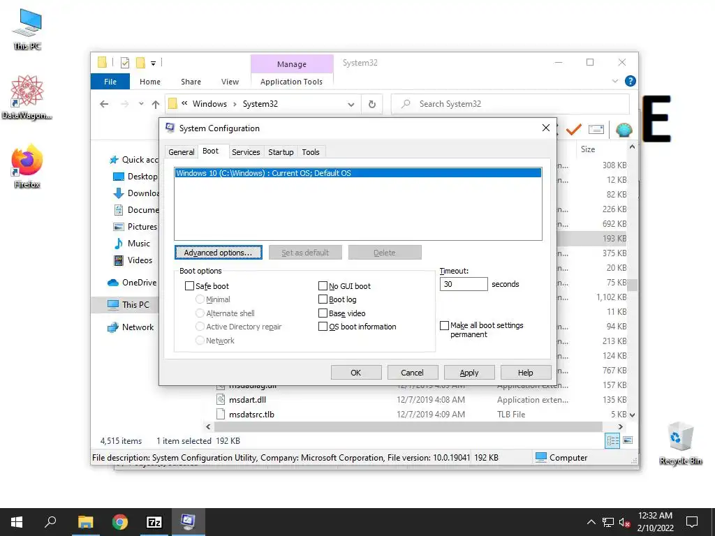715x536 pixels.
Task: Open muted volume tray icon
Action: point(625,522)
